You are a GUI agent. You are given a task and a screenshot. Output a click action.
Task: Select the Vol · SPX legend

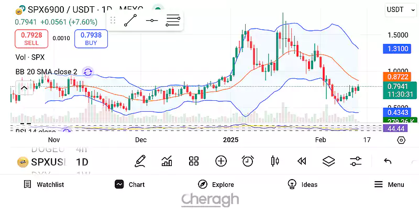click(30, 57)
